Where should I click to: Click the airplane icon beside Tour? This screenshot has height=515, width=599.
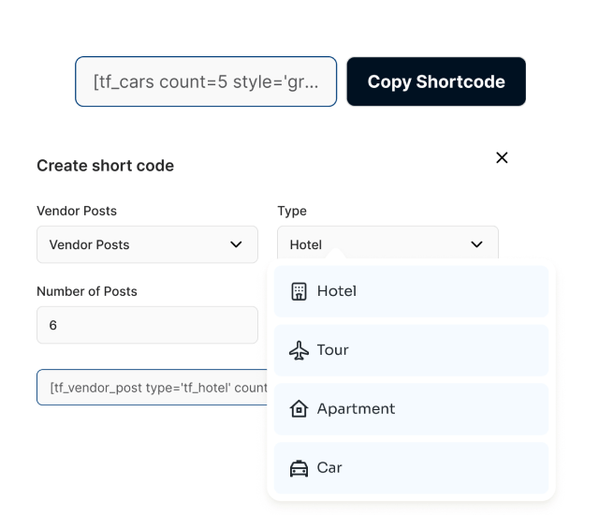point(299,350)
